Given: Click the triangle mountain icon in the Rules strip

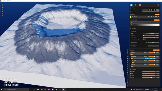Looking at the screenshot, I should (x=128, y=60).
